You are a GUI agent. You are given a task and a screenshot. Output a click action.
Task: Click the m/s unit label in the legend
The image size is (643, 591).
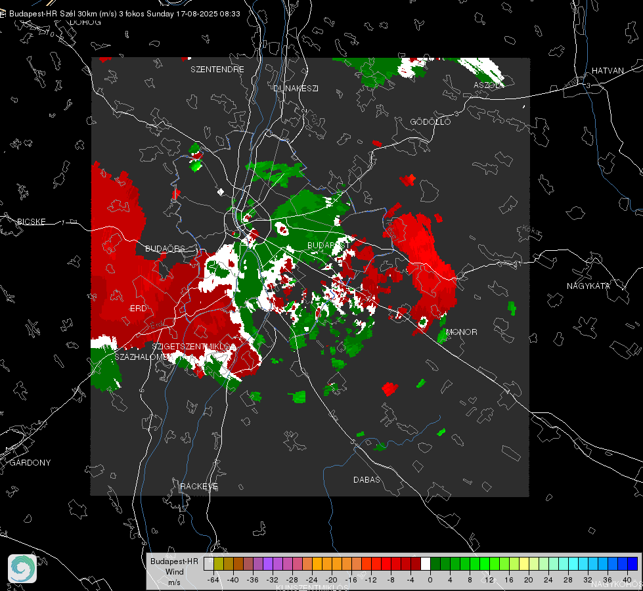pos(174,582)
